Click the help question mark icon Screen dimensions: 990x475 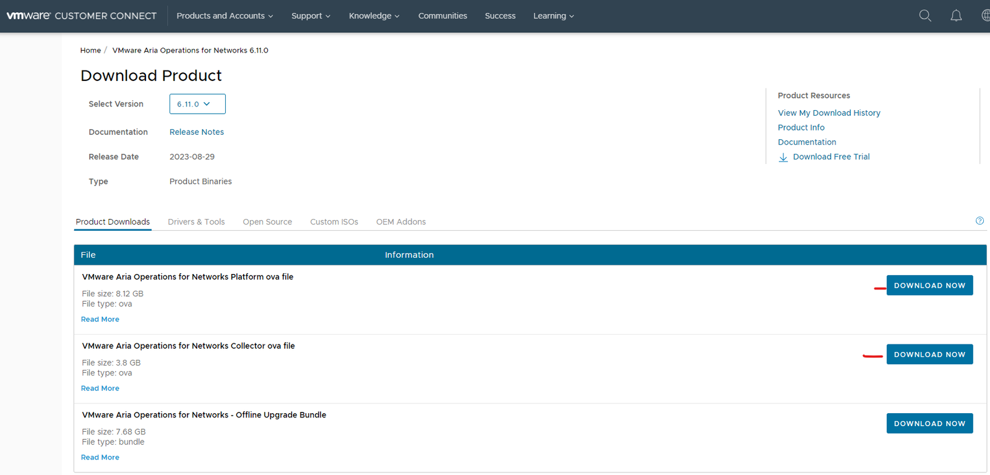979,221
